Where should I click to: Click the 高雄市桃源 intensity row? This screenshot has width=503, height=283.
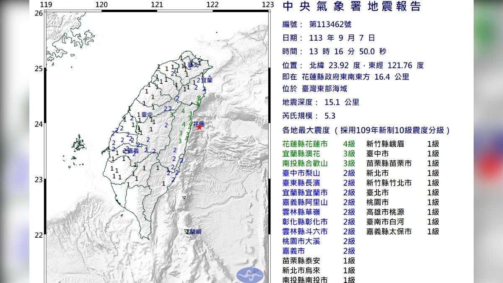[x=403, y=212]
